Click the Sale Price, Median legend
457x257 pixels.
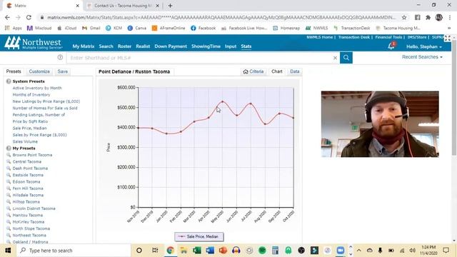pos(199,236)
